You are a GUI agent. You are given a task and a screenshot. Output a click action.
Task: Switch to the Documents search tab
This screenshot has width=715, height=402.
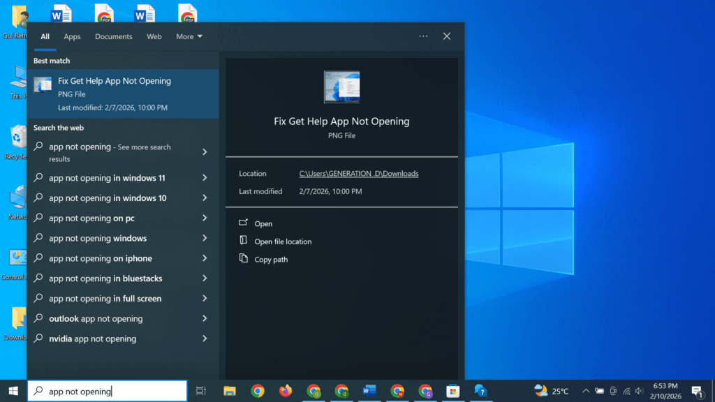(x=113, y=36)
